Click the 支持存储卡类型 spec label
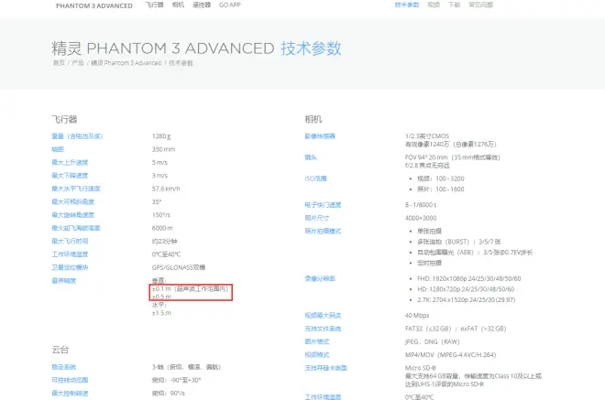The height and width of the screenshot is (400, 605). 326,368
